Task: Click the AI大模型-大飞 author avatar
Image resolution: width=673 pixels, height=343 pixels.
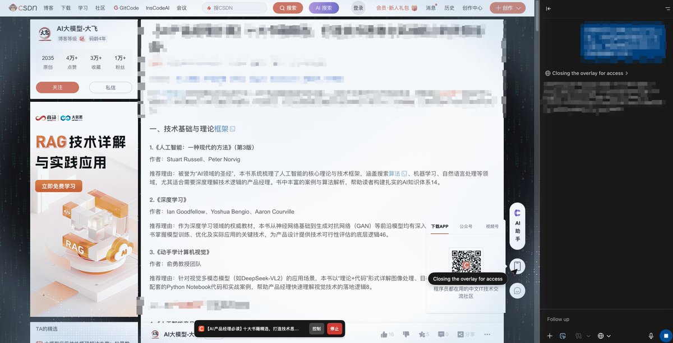Action: pos(45,34)
